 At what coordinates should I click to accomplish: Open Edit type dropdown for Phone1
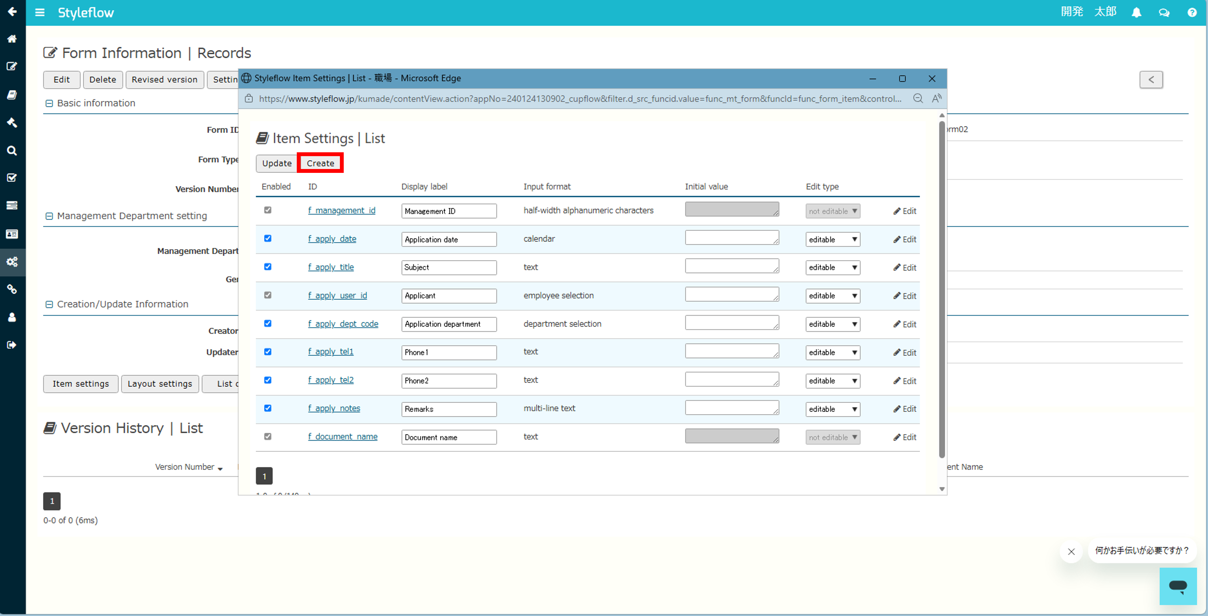tap(833, 353)
